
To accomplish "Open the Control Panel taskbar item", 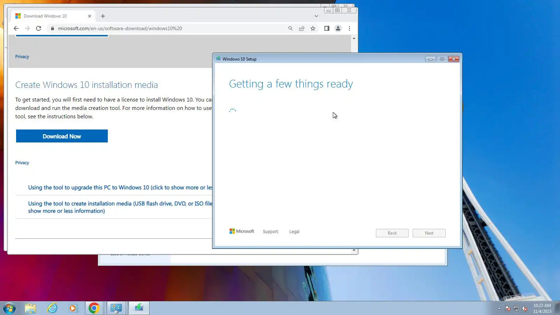I will pyautogui.click(x=116, y=308).
